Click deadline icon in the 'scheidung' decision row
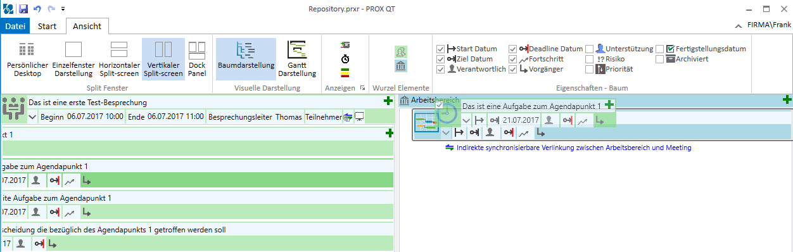This screenshot has width=793, height=252. (39, 243)
